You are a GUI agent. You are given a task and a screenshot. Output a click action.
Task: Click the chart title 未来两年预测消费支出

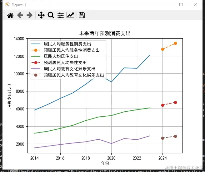pos(105,34)
